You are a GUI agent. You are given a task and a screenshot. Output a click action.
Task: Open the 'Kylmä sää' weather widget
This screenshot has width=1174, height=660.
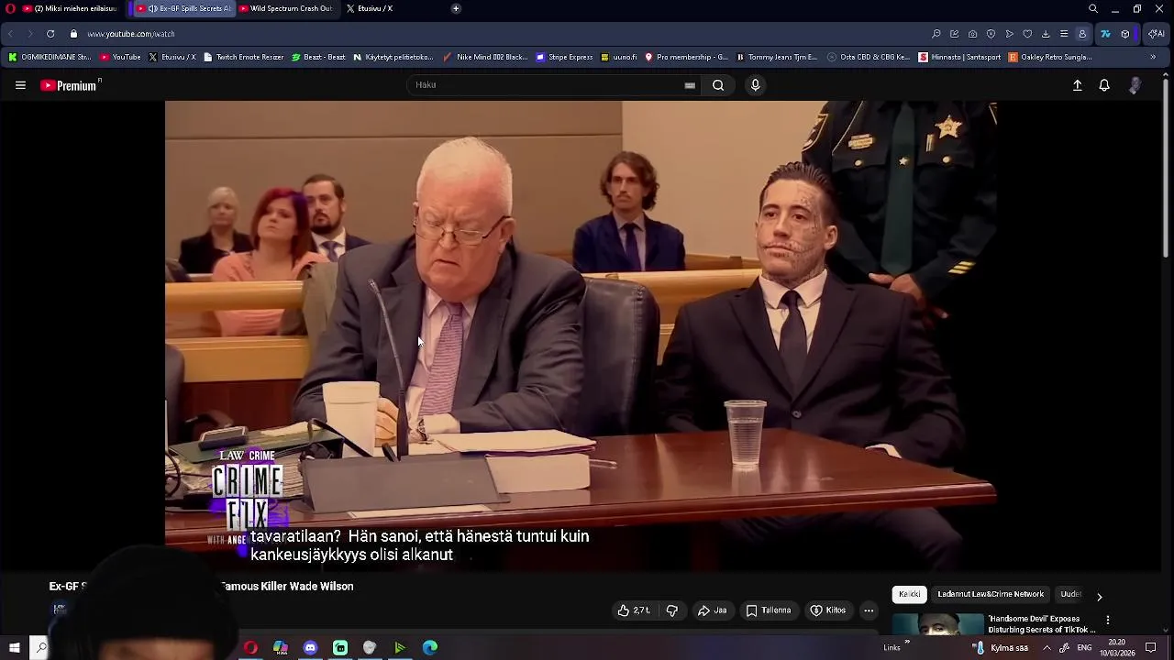tap(1001, 647)
